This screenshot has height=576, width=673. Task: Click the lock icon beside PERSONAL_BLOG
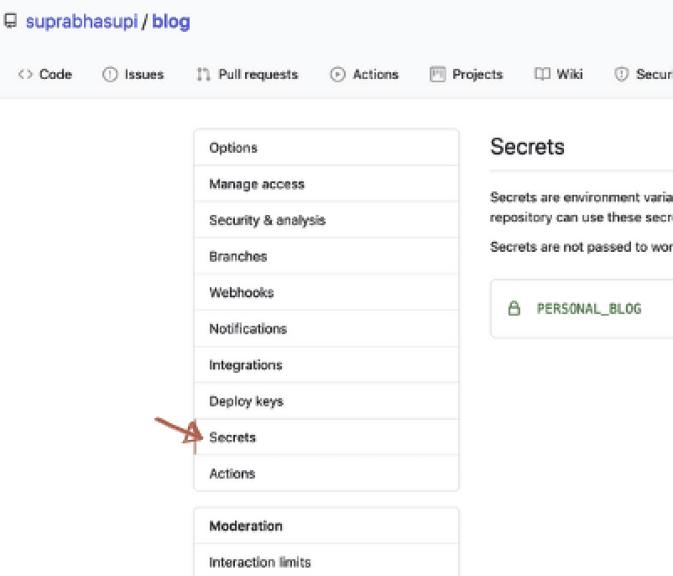point(514,308)
